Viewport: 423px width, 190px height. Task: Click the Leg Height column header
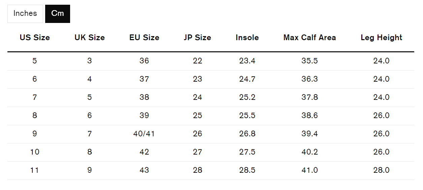click(382, 37)
